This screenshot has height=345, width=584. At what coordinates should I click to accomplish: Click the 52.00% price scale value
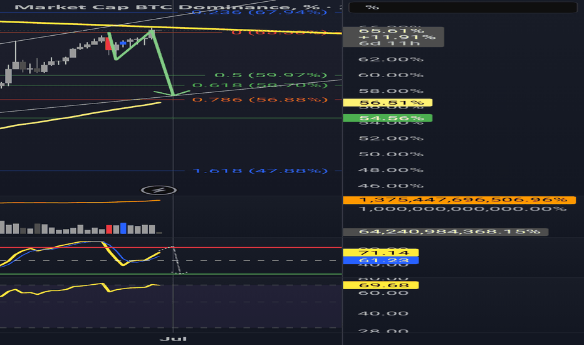[x=391, y=139]
